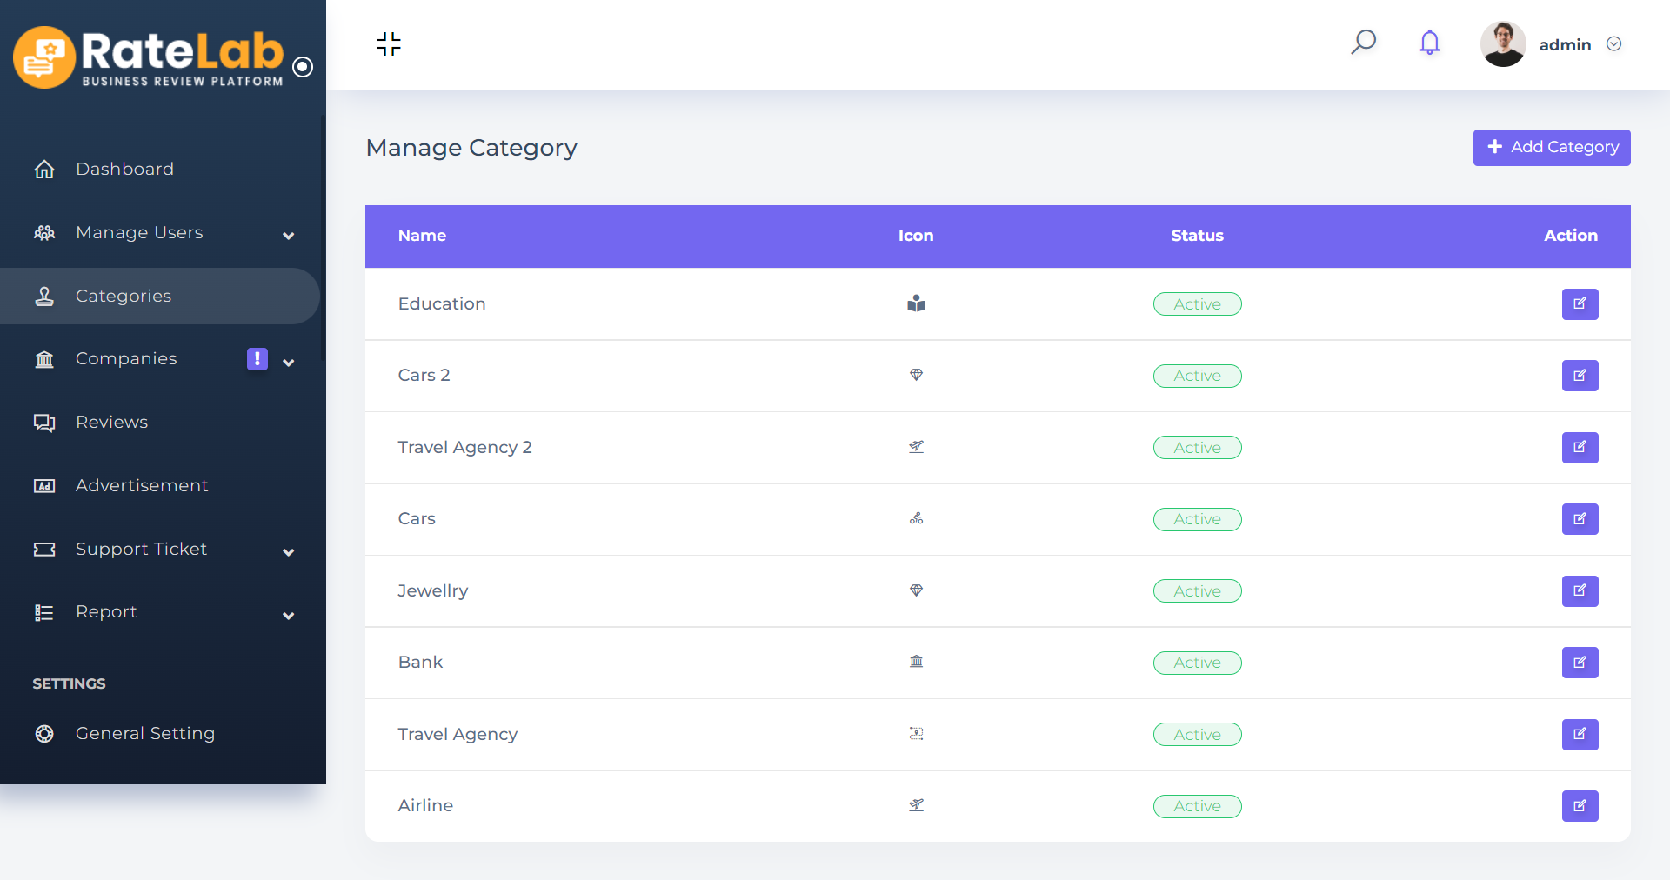The height and width of the screenshot is (880, 1670).
Task: Click the Add Category button
Action: (1551, 148)
